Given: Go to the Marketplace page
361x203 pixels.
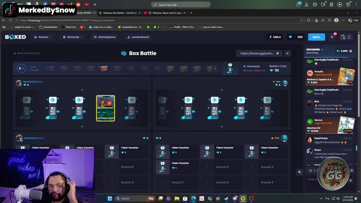Looking at the screenshot, I should click(105, 37).
